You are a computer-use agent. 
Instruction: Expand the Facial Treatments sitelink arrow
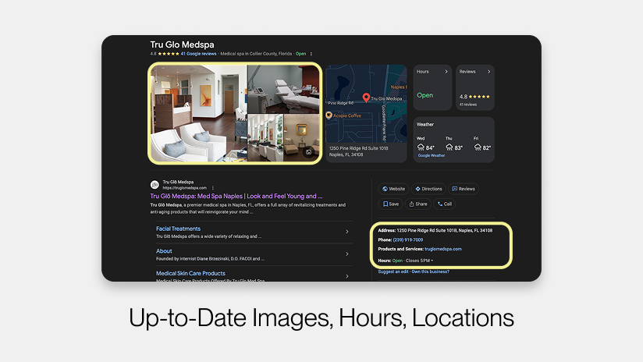click(347, 232)
